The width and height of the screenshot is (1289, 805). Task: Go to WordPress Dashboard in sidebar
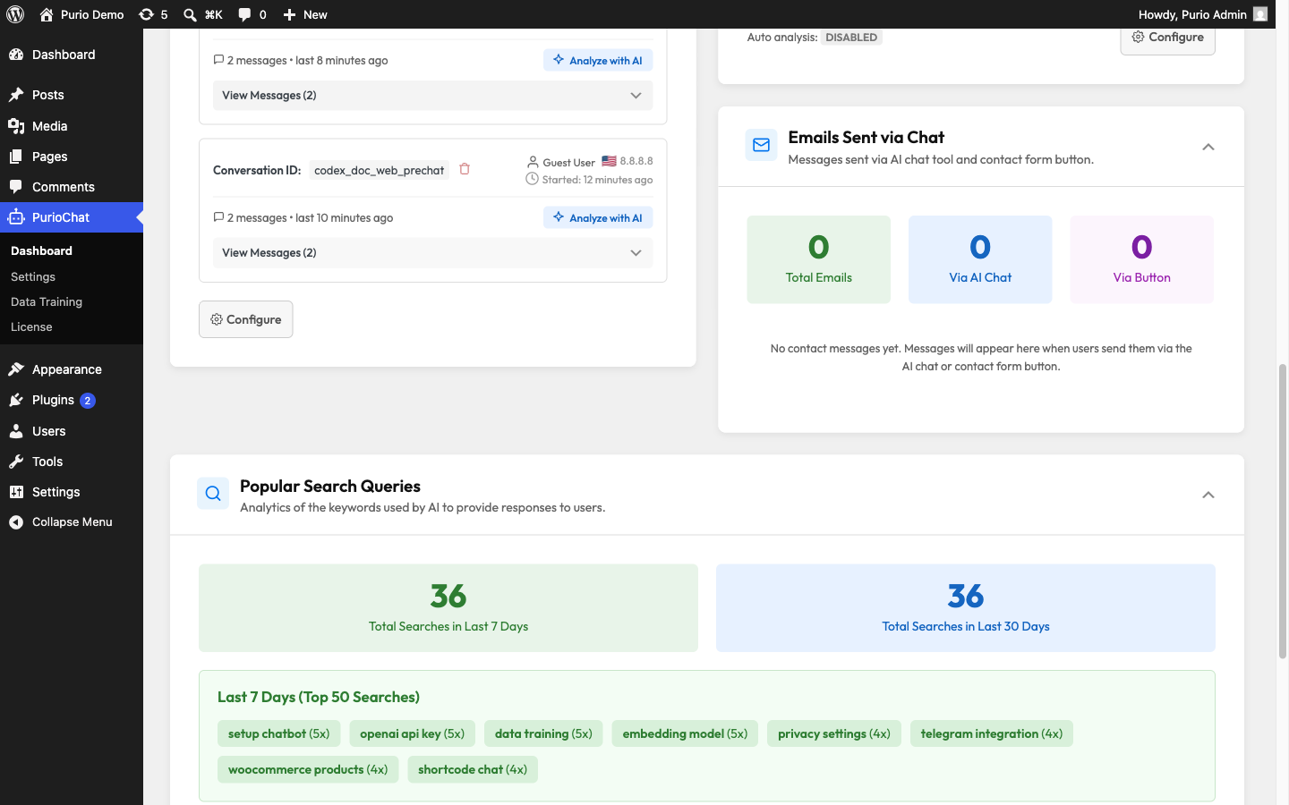(x=72, y=55)
